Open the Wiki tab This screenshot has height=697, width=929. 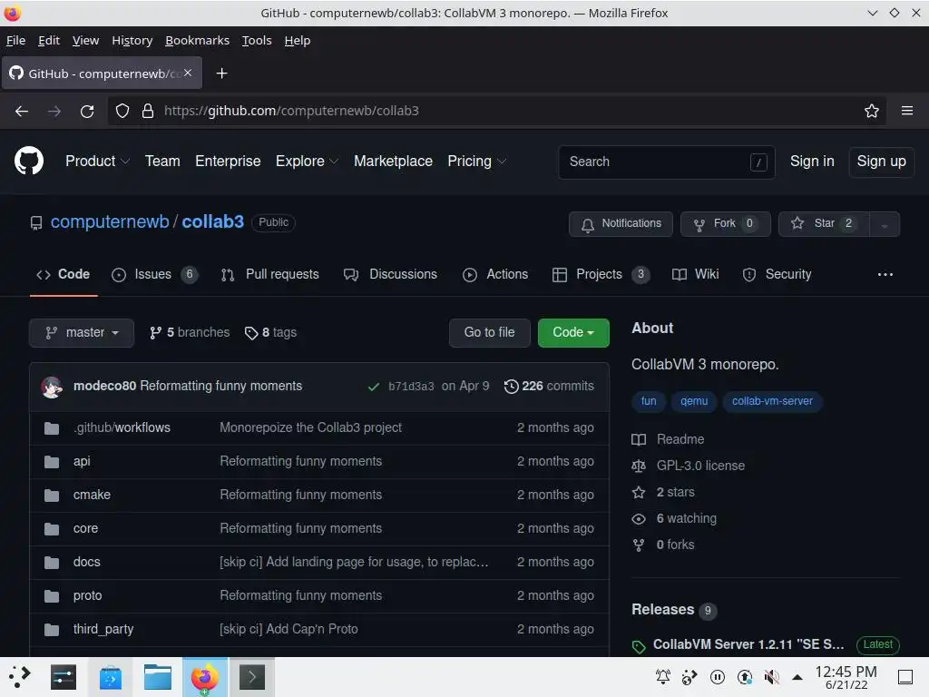tap(696, 274)
